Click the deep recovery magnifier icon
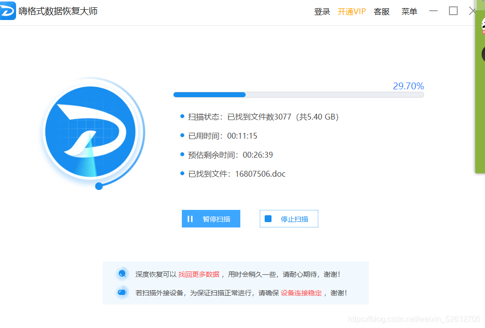The width and height of the screenshot is (485, 328). [x=122, y=274]
